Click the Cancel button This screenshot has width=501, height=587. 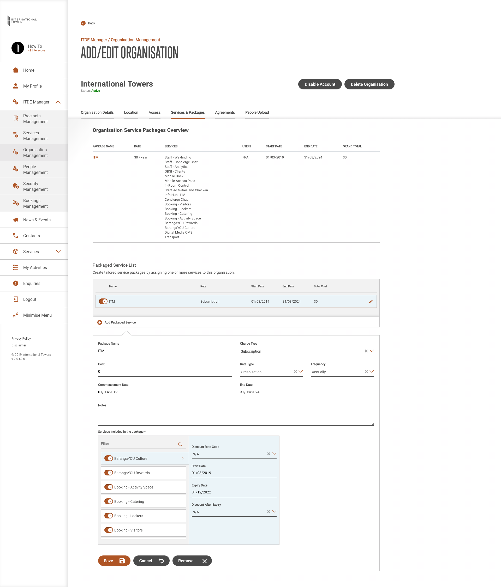point(151,561)
